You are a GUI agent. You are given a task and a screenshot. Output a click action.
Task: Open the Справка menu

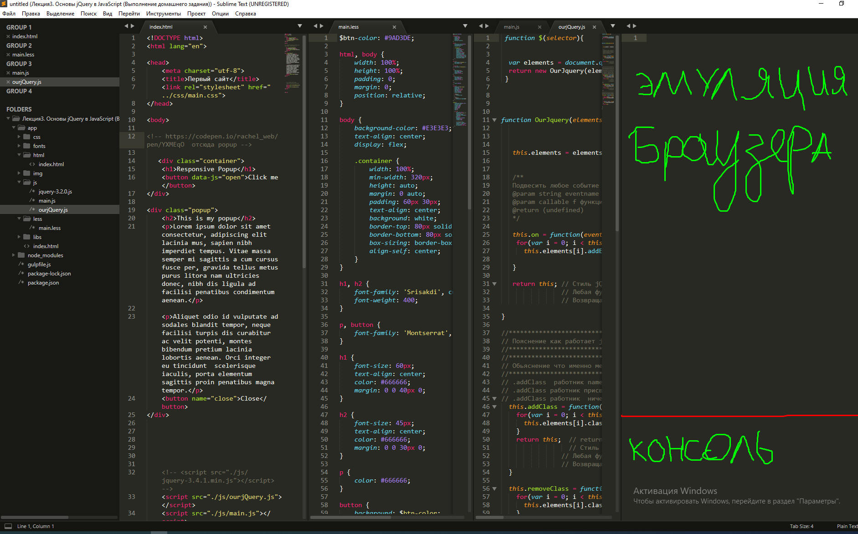246,14
